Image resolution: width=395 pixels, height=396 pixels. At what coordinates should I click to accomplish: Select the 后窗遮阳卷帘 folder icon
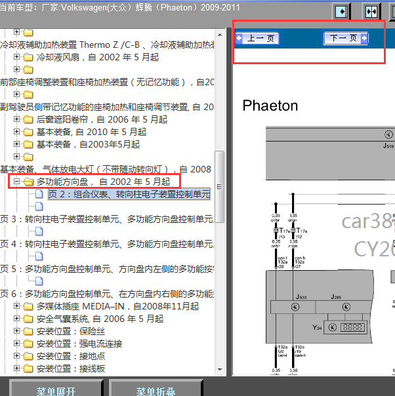pos(28,119)
